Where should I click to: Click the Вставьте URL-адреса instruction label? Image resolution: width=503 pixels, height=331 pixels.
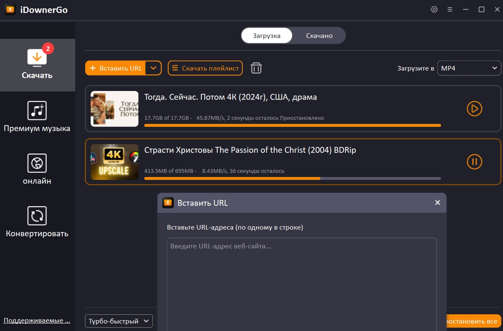(x=235, y=227)
